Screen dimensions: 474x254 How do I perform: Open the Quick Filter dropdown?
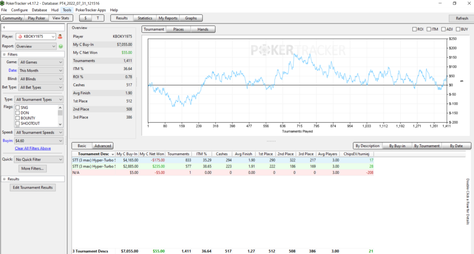click(x=39, y=159)
